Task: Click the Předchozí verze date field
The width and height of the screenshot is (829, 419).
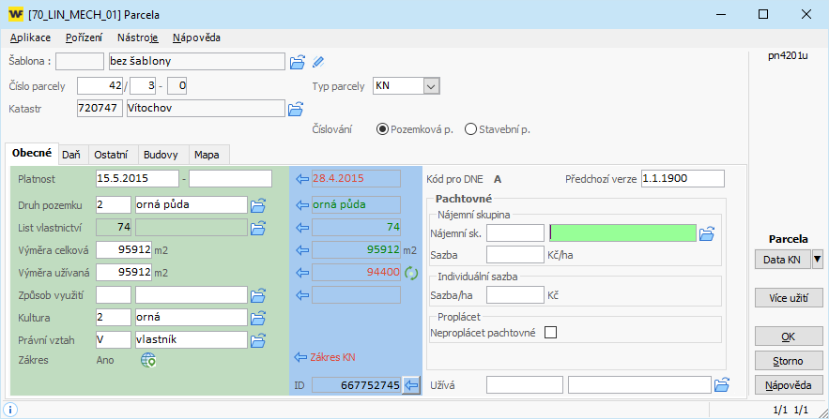Action: pos(683,178)
